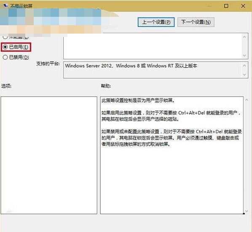252x232 pixels.
Task: Select the 已禁用(D) radio button
Action: click(16, 57)
